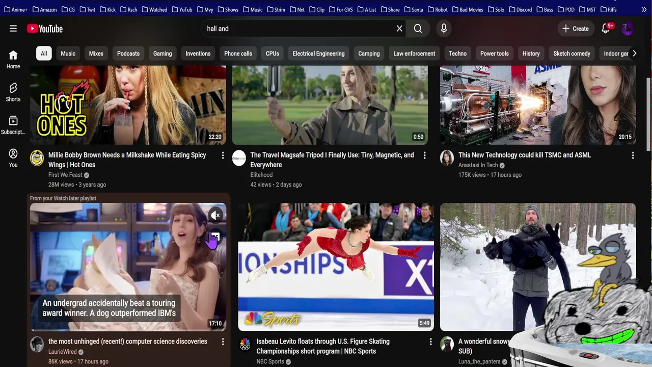Open the First We Feast channel link

pyautogui.click(x=65, y=175)
